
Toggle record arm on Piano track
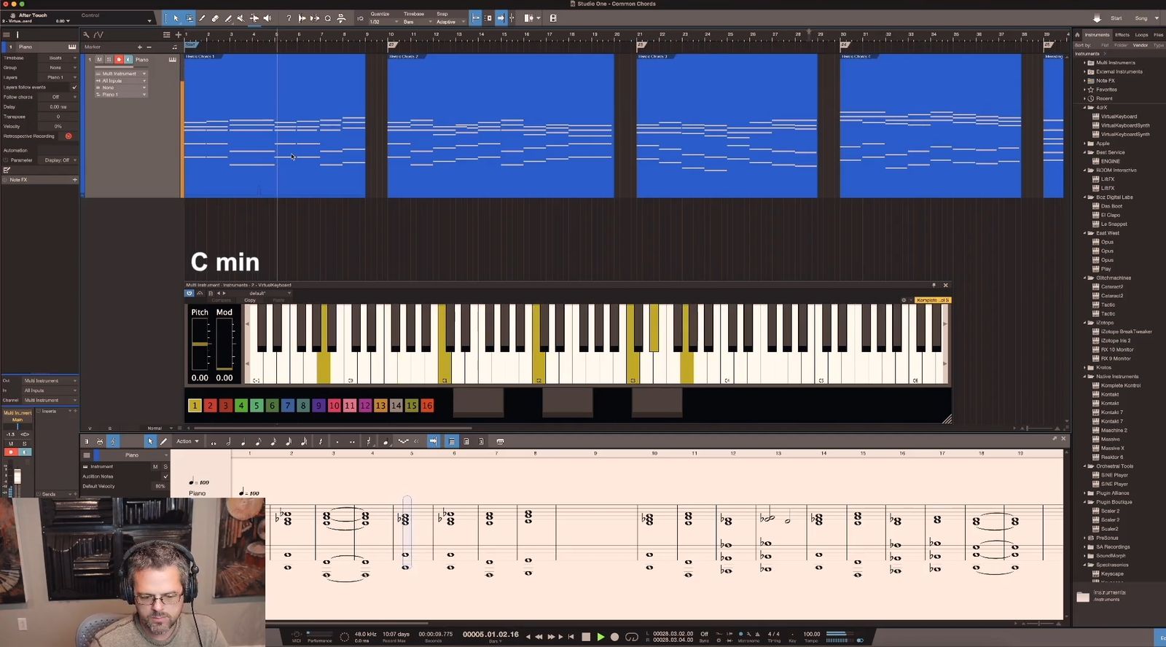(x=119, y=59)
